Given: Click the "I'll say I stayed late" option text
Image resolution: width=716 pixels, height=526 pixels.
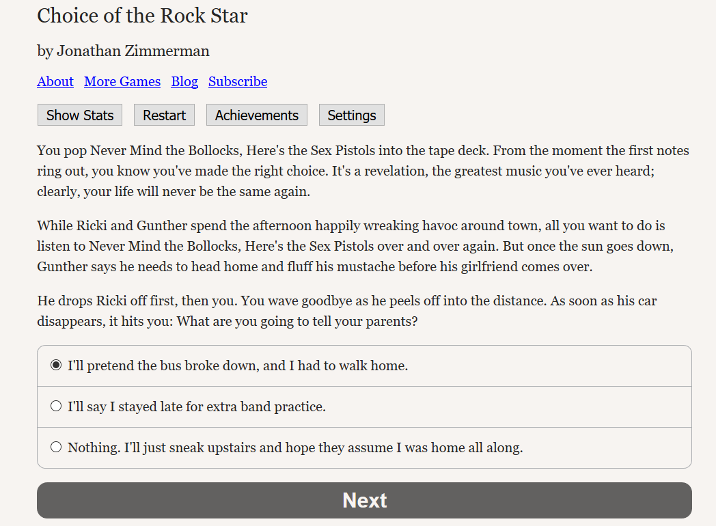Looking at the screenshot, I should [196, 407].
